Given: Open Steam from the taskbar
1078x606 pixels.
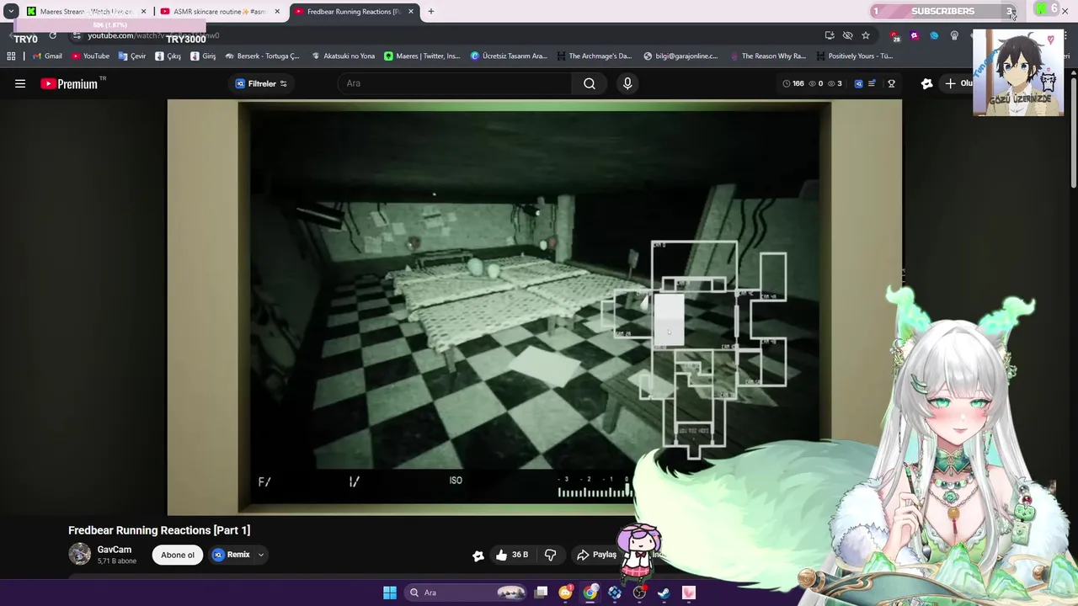Looking at the screenshot, I should click(x=664, y=593).
